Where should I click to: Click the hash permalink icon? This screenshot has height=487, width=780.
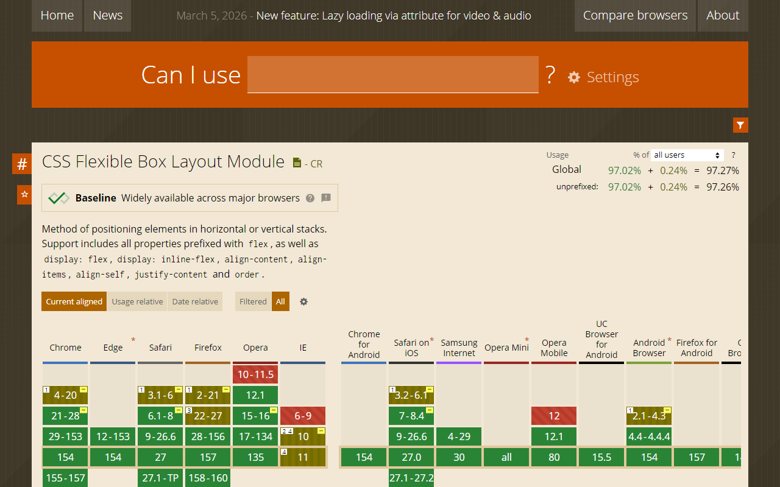tap(22, 164)
